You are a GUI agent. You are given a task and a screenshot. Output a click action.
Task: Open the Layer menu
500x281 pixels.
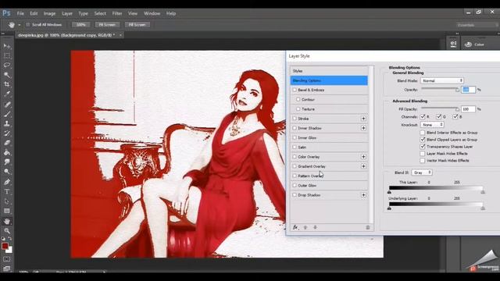67,13
